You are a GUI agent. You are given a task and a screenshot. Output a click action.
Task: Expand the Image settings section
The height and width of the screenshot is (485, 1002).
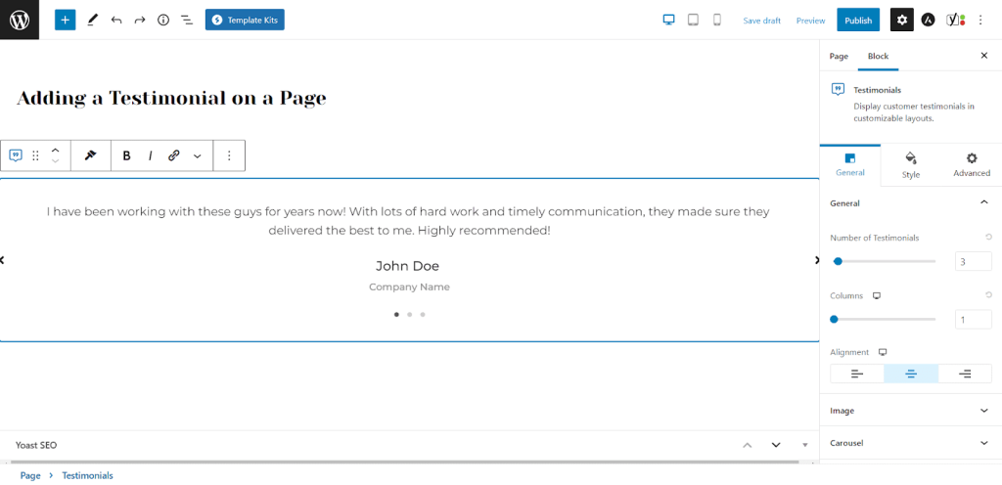coord(911,411)
